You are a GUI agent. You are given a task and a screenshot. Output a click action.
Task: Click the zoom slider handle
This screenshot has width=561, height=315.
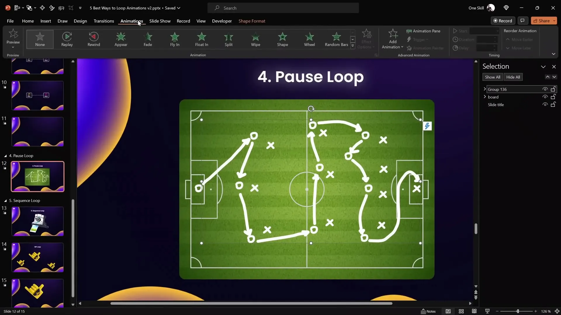coord(518,311)
